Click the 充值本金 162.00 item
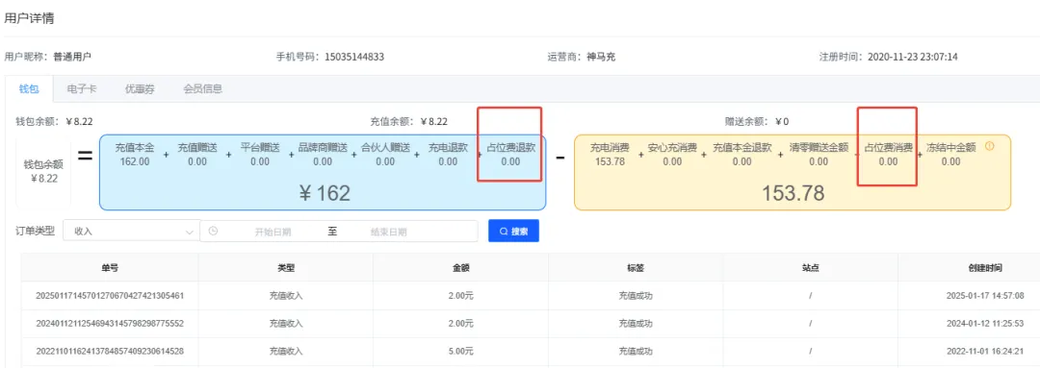 coord(134,155)
